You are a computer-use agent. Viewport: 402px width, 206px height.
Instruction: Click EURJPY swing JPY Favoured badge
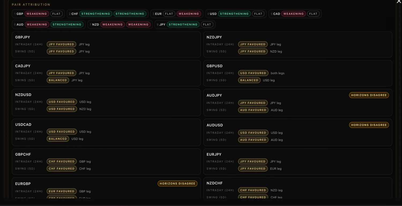click(x=253, y=169)
